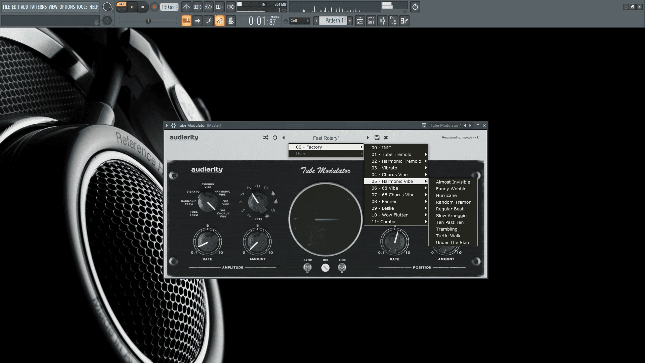Click the Pattern 1 selector

(x=333, y=21)
